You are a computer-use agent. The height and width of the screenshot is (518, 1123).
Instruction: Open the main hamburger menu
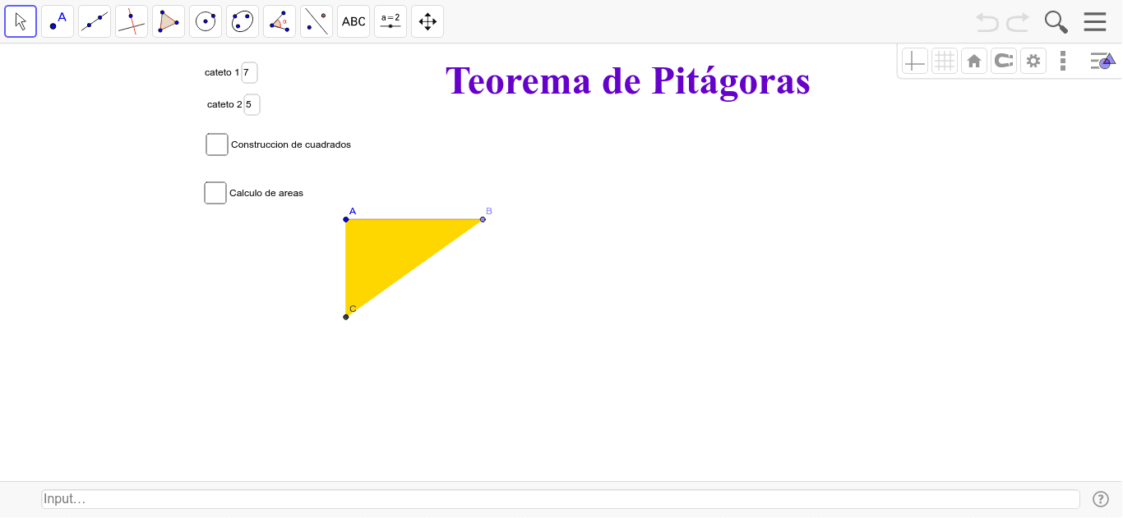(x=1095, y=22)
